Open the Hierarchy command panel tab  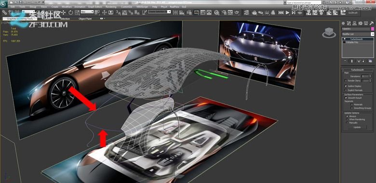354,23
